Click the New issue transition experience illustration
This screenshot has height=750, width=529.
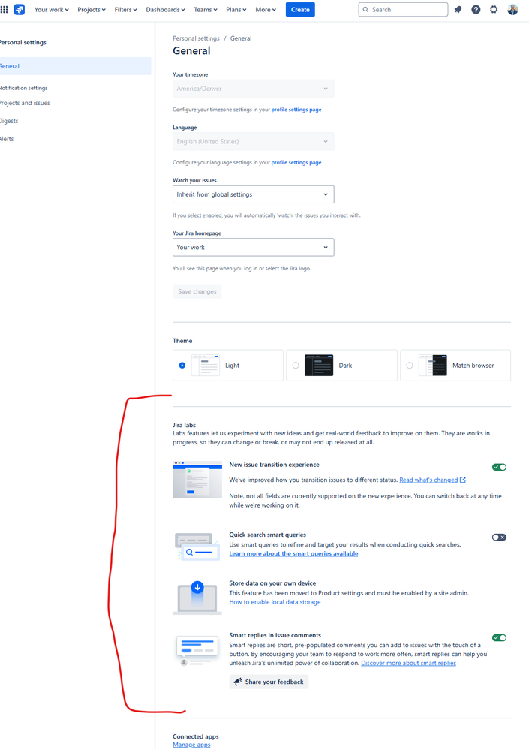(x=197, y=480)
